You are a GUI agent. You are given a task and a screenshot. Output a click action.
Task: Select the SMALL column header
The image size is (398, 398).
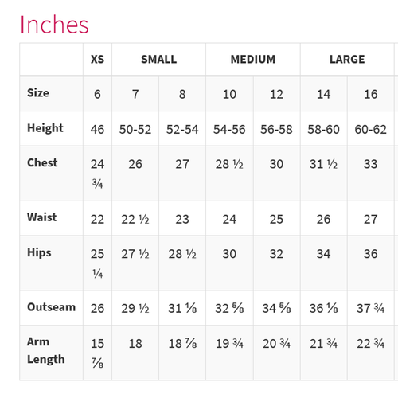coord(158,60)
